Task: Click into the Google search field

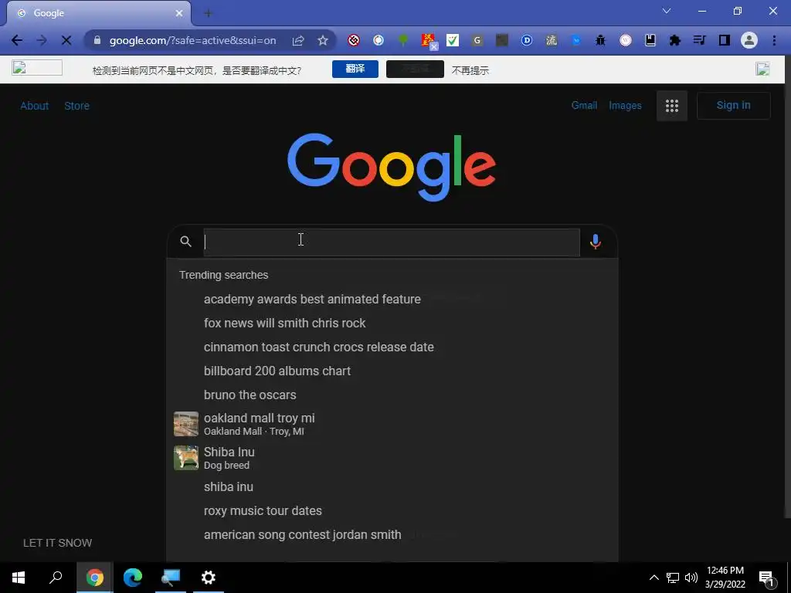Action: (392, 242)
